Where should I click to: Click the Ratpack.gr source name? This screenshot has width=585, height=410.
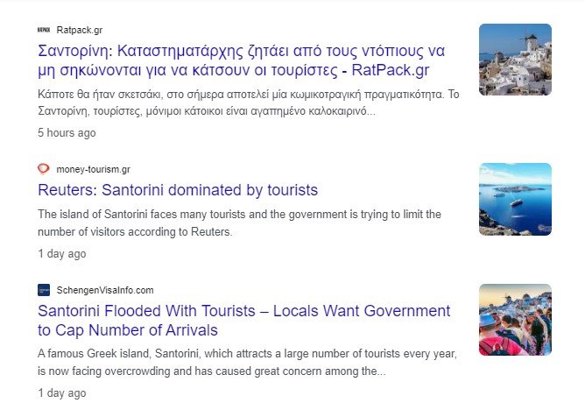[x=80, y=30]
